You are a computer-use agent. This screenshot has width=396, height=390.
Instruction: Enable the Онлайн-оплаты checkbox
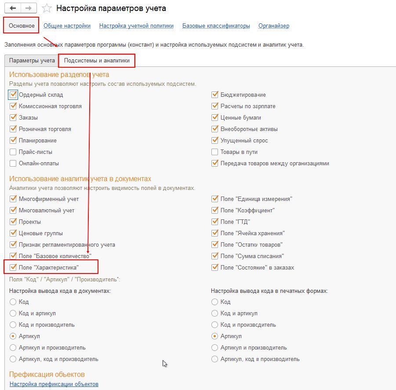click(x=13, y=163)
